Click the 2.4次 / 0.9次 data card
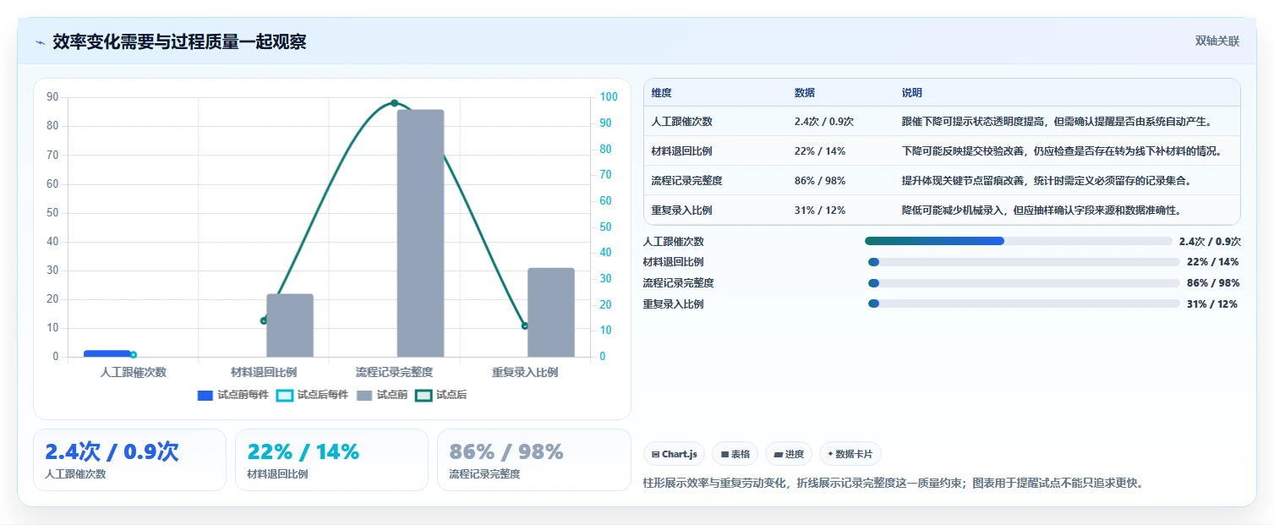 click(x=129, y=460)
